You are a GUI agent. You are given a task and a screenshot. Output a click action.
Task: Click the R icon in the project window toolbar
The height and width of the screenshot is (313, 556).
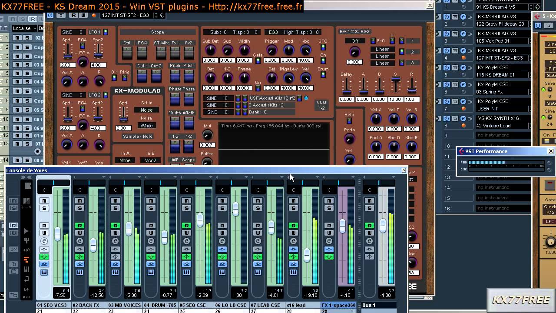33,19
